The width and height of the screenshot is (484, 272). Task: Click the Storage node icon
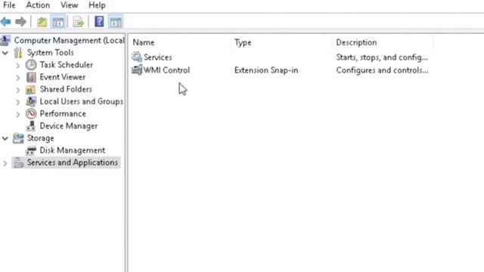pyautogui.click(x=18, y=138)
